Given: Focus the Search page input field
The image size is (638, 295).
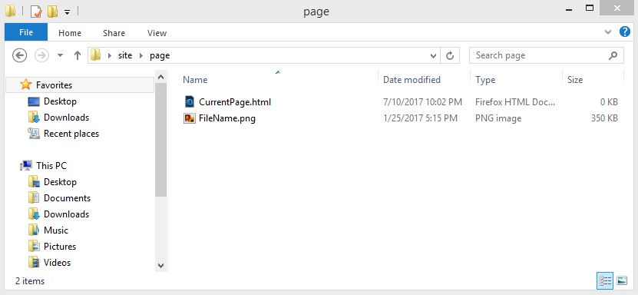Looking at the screenshot, I should point(539,55).
